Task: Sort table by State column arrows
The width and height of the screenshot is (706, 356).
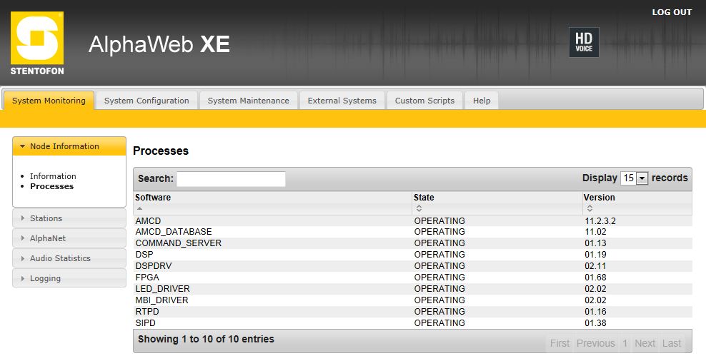Action: coord(419,208)
